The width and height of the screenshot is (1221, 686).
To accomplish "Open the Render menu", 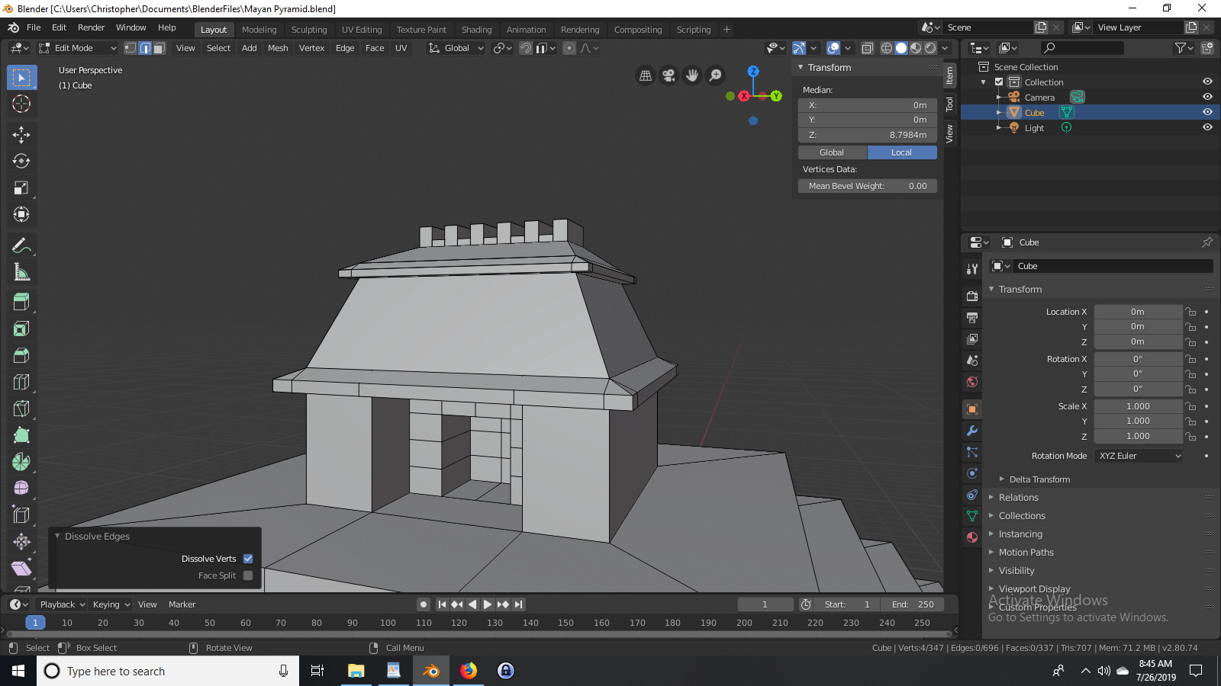I will click(92, 27).
